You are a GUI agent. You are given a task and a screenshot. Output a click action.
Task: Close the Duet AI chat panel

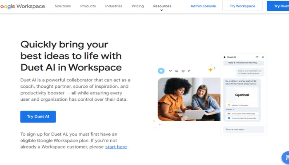pos(263,57)
